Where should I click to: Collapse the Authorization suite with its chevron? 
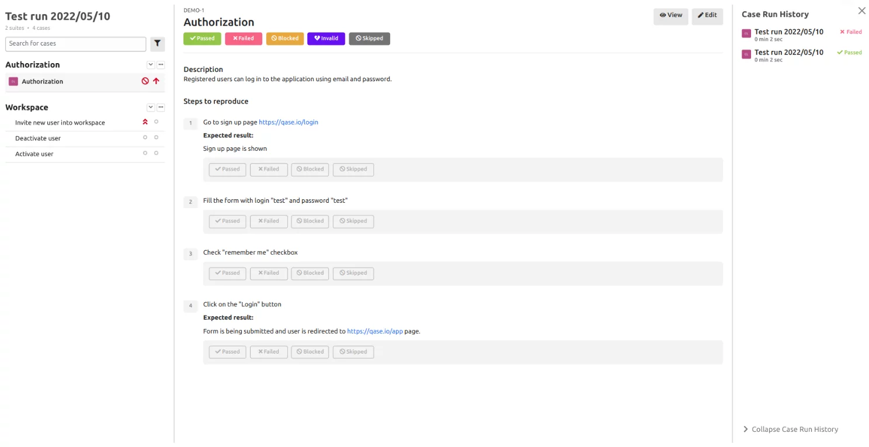tap(151, 65)
